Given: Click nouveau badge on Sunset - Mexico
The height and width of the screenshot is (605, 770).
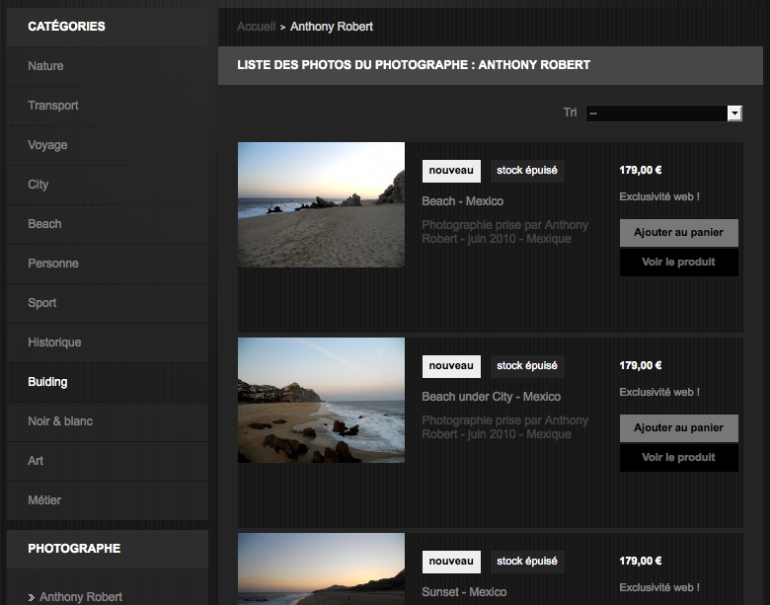Looking at the screenshot, I should (451, 562).
